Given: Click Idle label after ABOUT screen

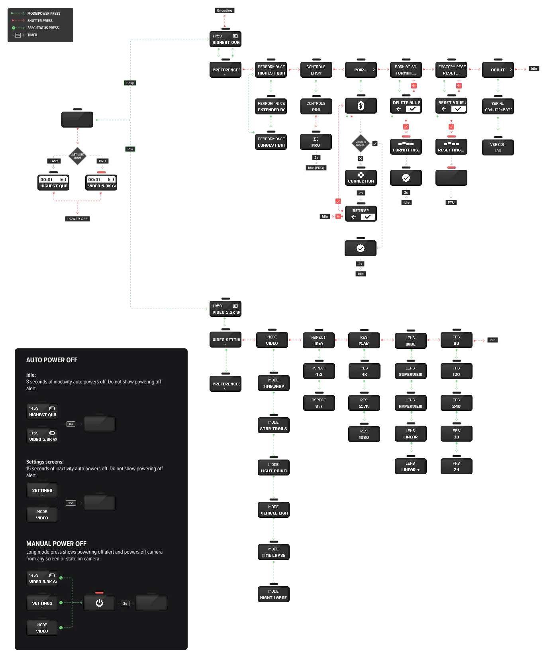Looking at the screenshot, I should click(x=534, y=69).
